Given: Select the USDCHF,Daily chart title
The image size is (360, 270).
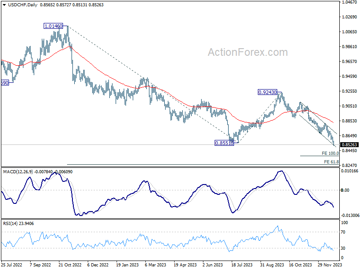Looking at the screenshot, I should (x=23, y=5).
